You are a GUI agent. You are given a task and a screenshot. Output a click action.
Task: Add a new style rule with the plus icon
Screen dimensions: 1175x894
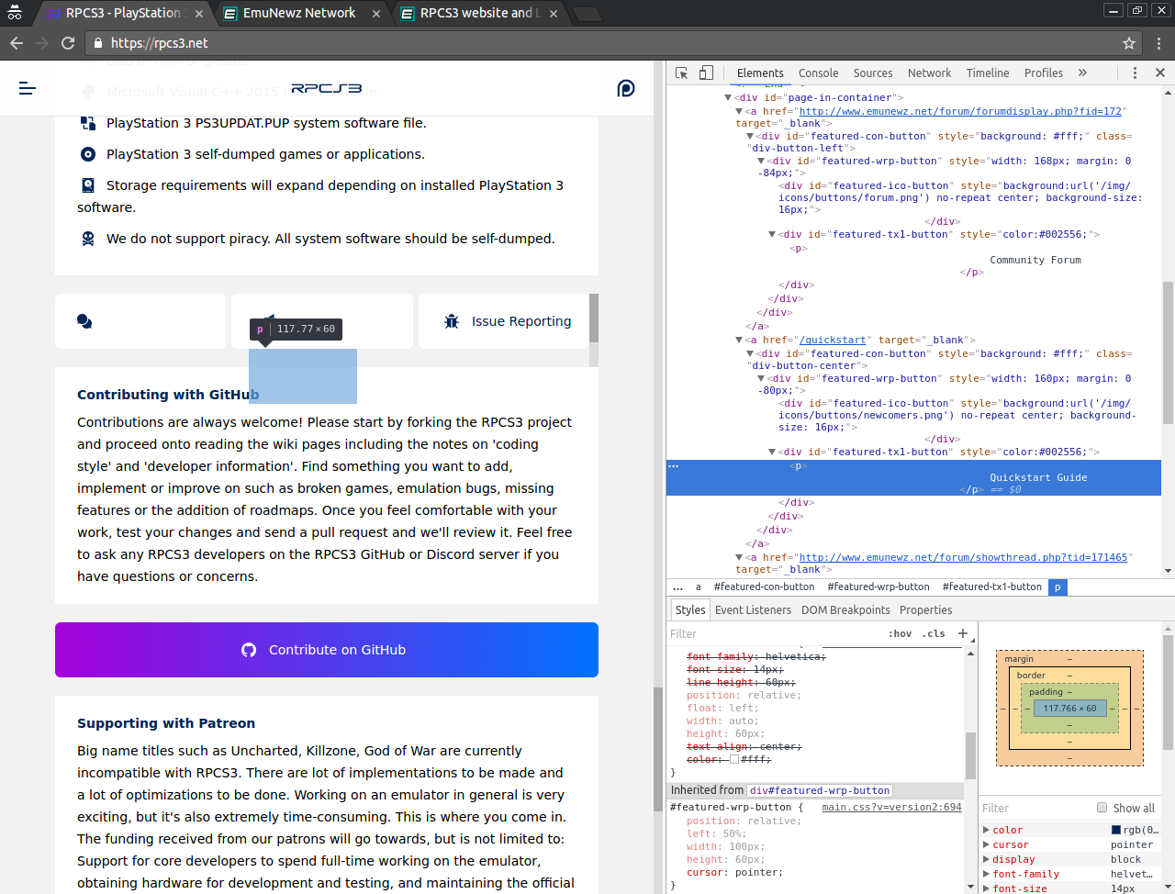(x=962, y=633)
